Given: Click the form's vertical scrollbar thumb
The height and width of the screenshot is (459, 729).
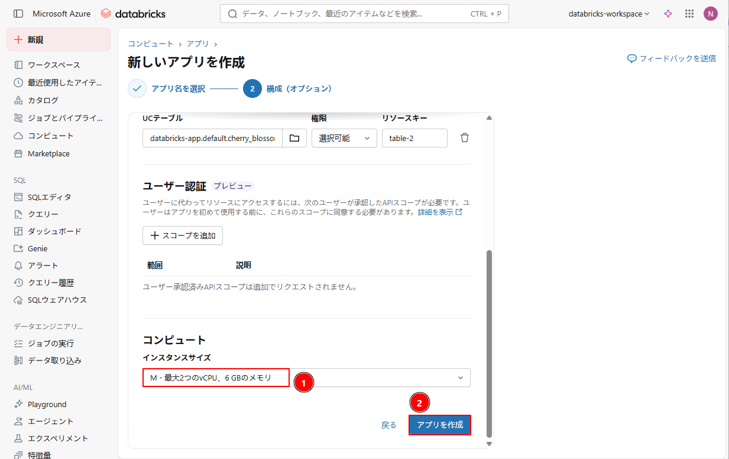Looking at the screenshot, I should point(488,342).
